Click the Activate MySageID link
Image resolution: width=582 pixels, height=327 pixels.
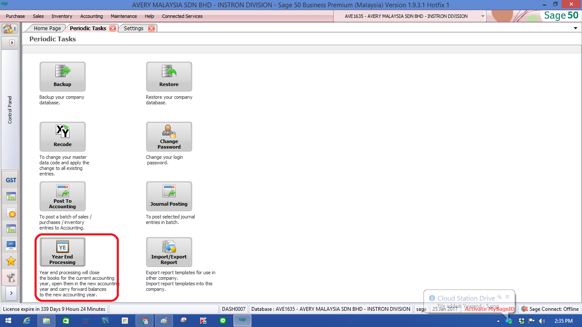coord(490,309)
